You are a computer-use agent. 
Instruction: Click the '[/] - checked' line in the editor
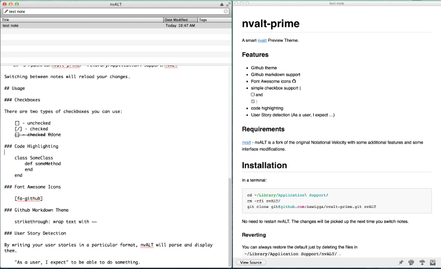coord(31,129)
